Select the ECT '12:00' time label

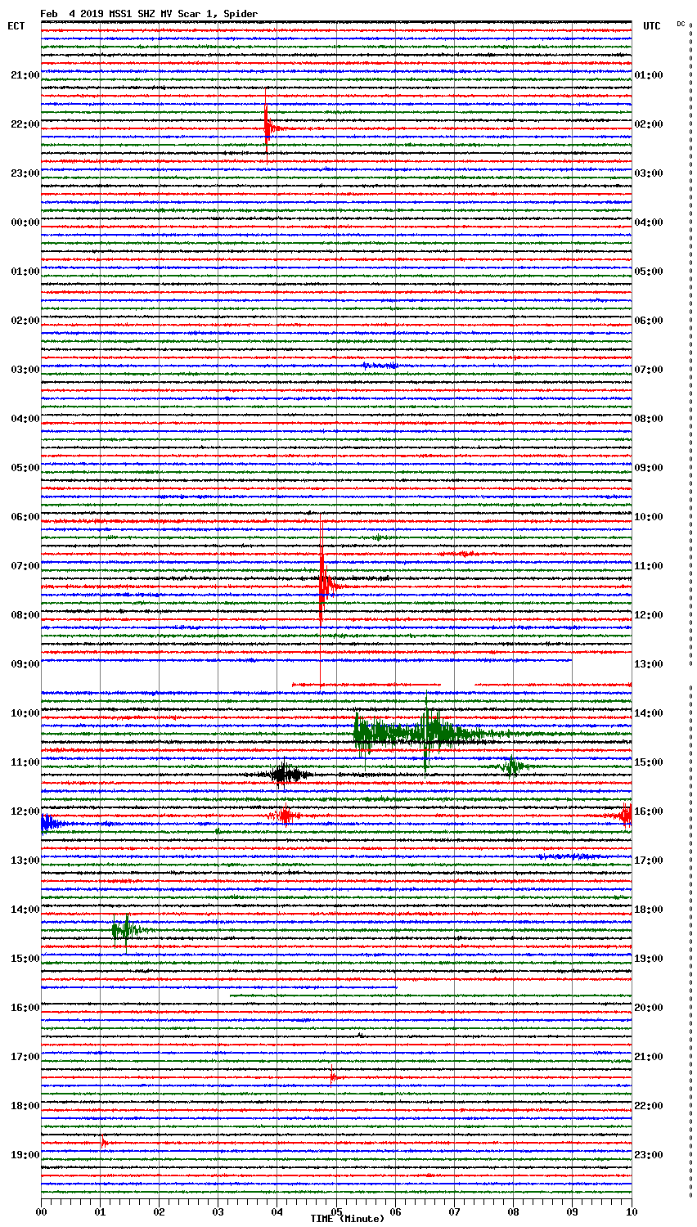click(x=25, y=811)
